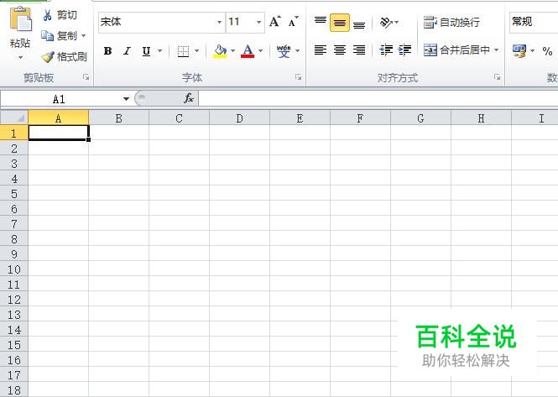Open the phonetic guide dropdown arrow
This screenshot has width=558, height=397.
pos(298,51)
